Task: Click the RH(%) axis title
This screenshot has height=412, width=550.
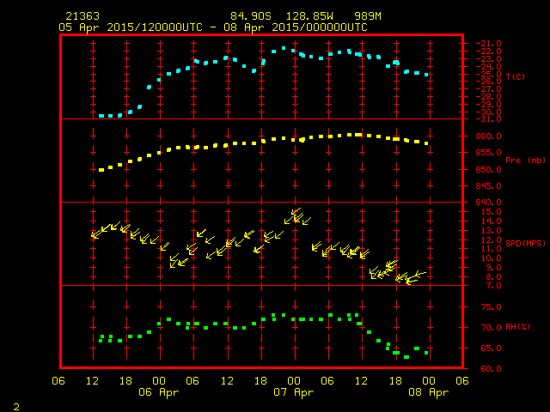Action: [x=517, y=327]
